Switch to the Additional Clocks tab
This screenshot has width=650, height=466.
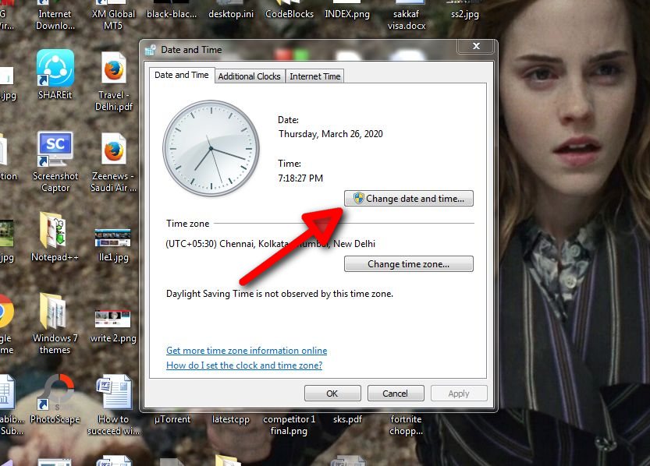pyautogui.click(x=249, y=76)
